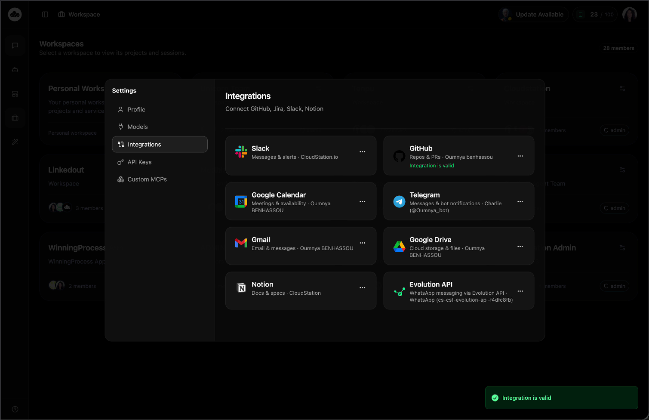
Task: Select the Profile settings tab
Action: [x=160, y=110]
